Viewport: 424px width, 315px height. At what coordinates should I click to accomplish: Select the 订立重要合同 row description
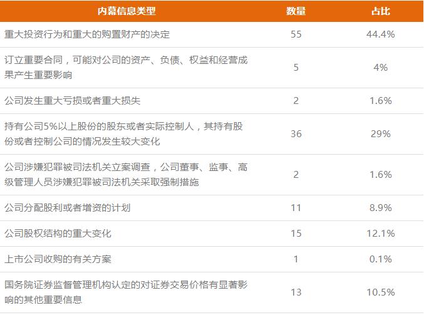pos(125,67)
